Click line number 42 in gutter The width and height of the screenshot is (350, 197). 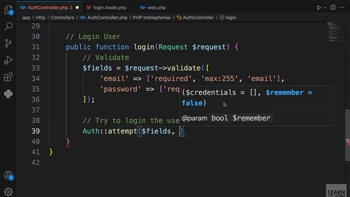(x=36, y=163)
